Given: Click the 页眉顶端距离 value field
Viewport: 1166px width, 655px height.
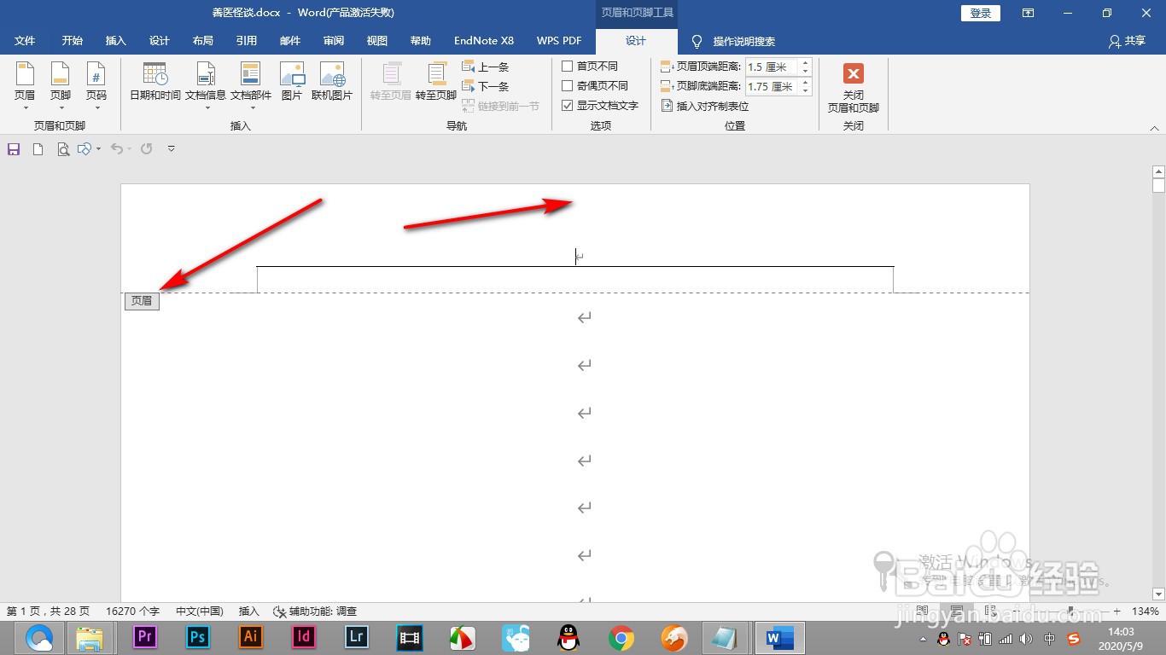Looking at the screenshot, I should point(772,67).
